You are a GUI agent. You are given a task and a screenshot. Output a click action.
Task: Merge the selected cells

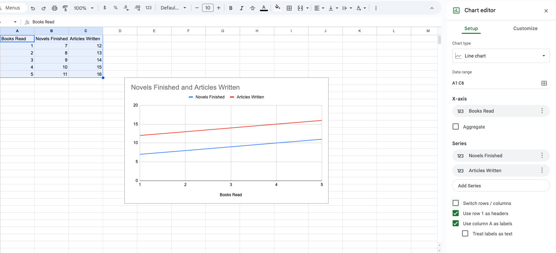[x=300, y=8]
